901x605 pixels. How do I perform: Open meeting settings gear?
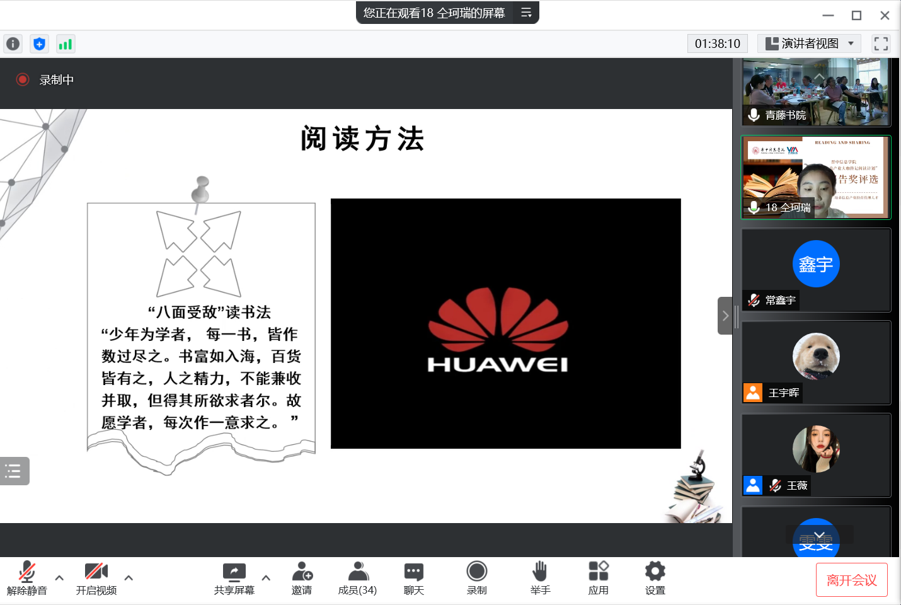(x=655, y=578)
